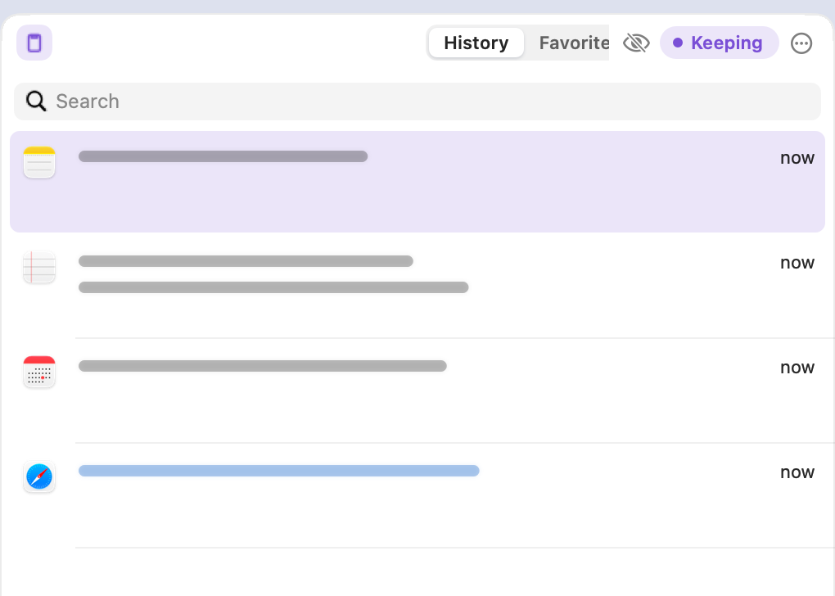
Task: Click the yellow Notes app icon
Action: [x=39, y=162]
